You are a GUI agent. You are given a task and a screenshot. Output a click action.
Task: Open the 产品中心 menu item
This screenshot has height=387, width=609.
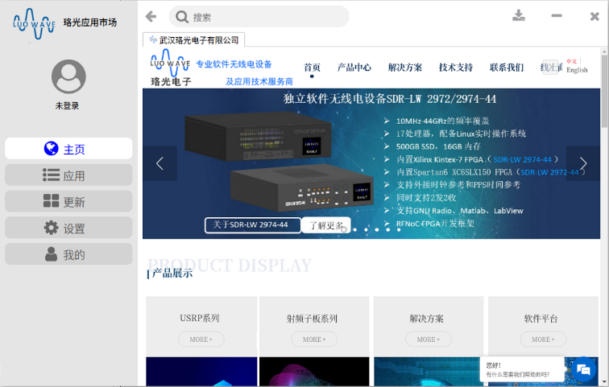354,68
